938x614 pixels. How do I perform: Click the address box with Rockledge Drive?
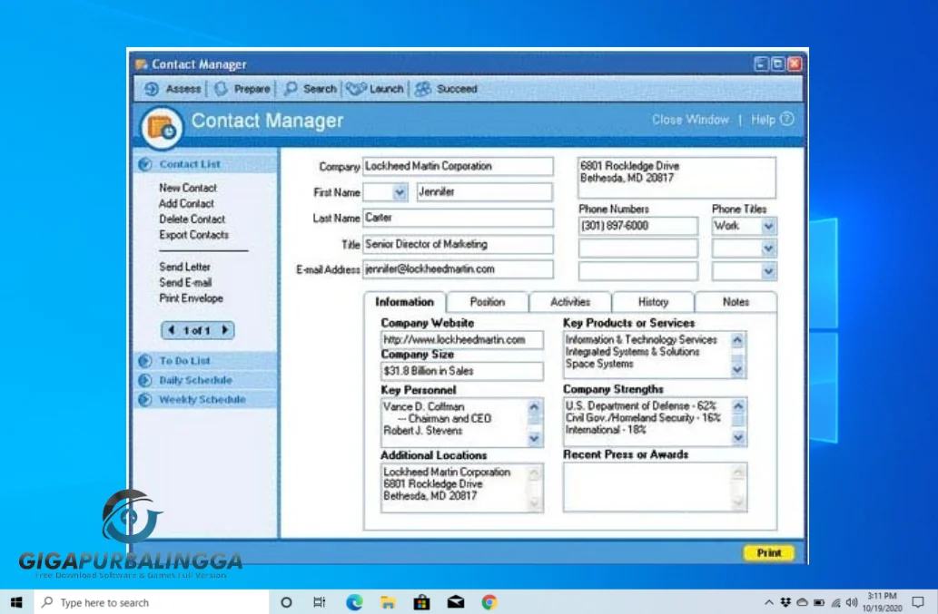(676, 178)
